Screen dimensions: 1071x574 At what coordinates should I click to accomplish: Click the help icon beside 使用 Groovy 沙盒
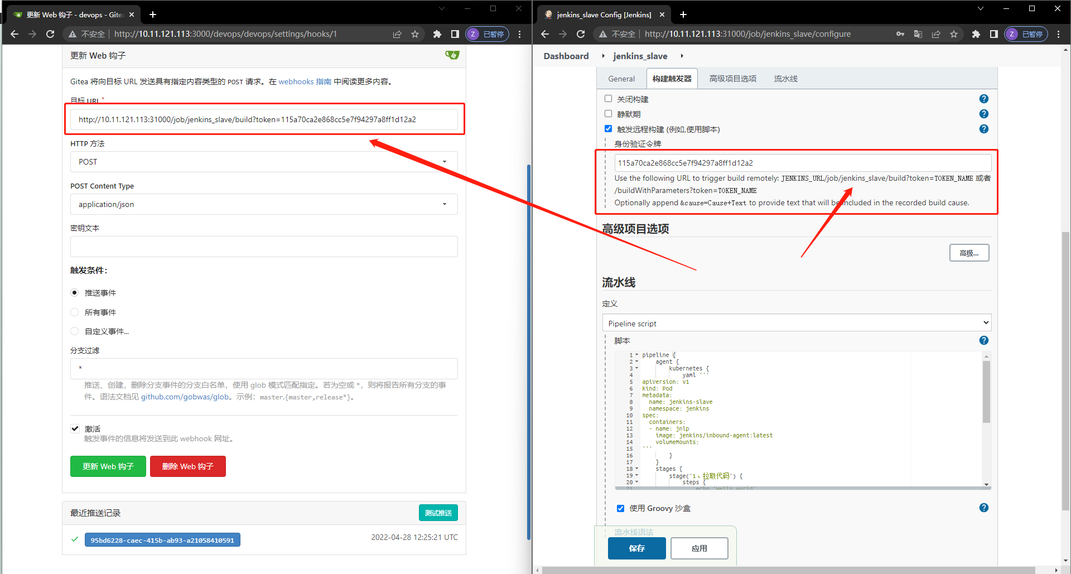point(983,508)
